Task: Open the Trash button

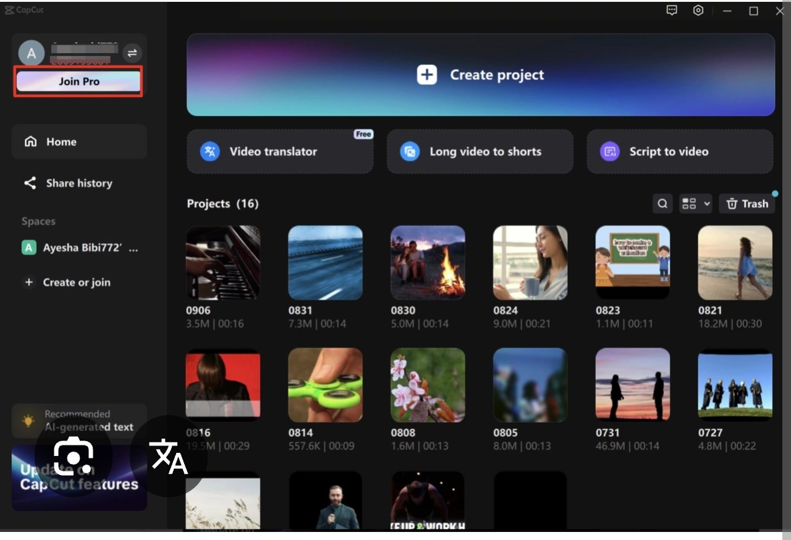Action: (747, 204)
